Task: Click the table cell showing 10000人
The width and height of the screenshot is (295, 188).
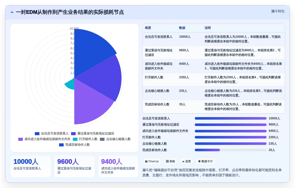Action: (185, 37)
